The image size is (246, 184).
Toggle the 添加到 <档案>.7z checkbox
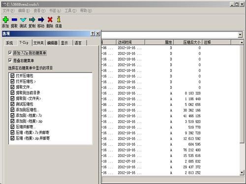12,115
